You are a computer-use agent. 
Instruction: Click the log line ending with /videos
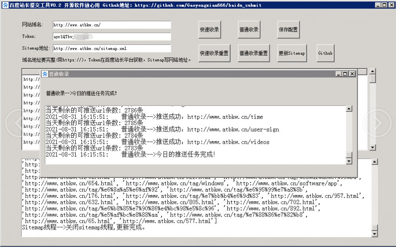tap(158, 142)
